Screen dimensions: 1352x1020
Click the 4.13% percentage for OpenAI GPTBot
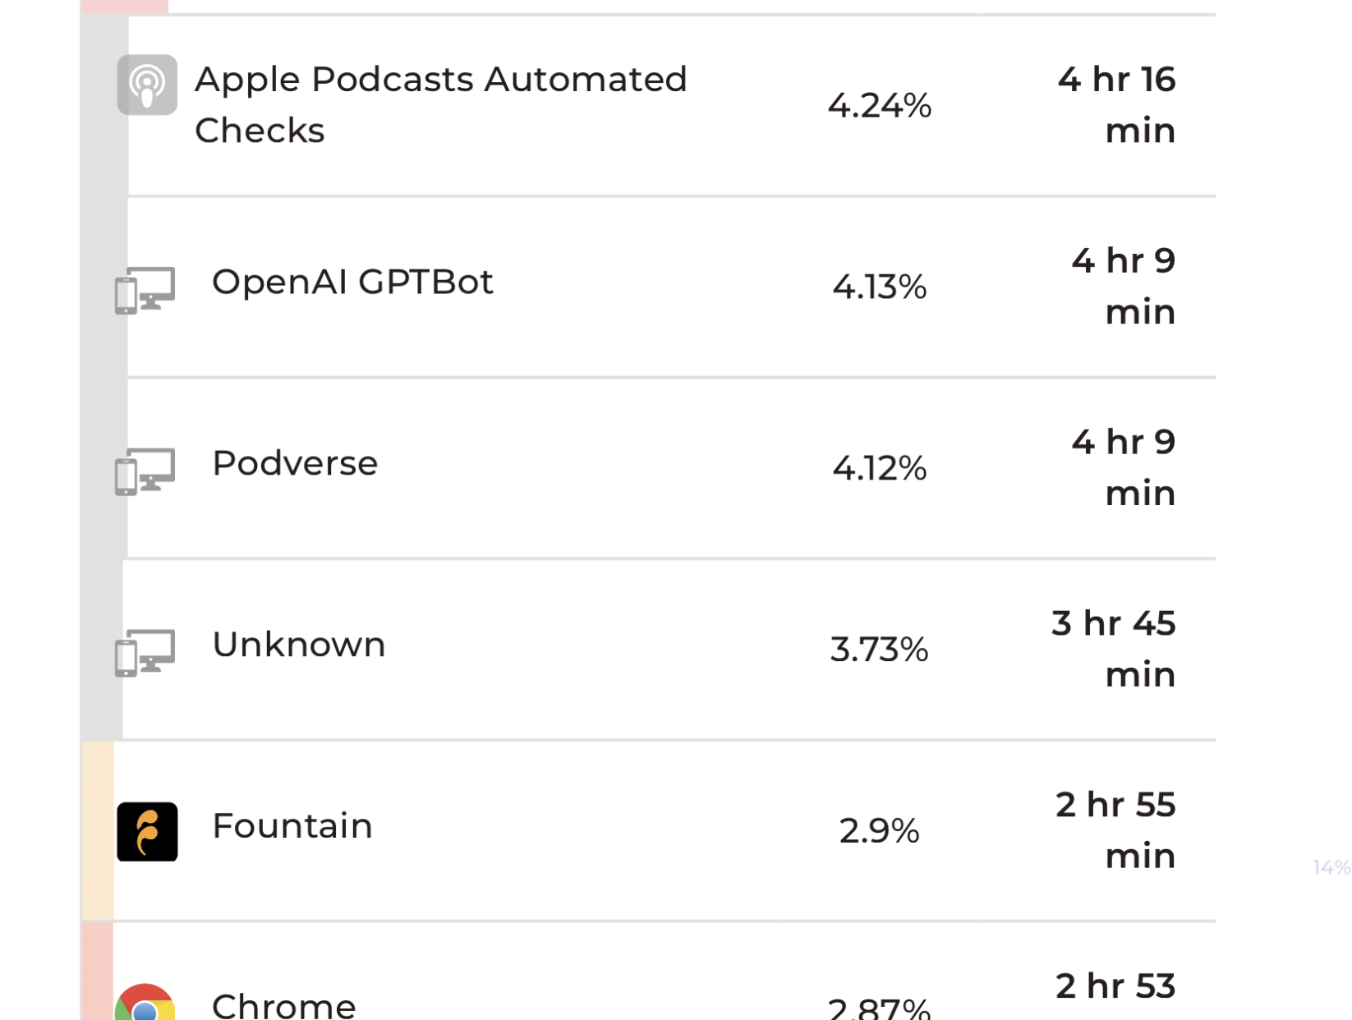[x=879, y=287]
